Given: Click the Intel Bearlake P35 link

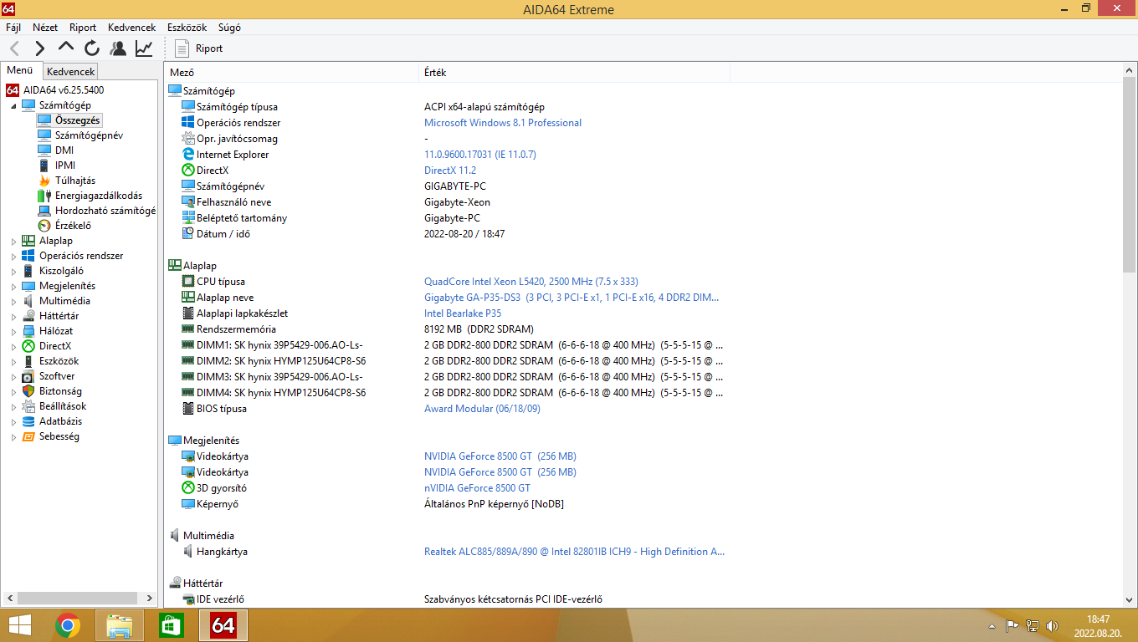Looking at the screenshot, I should tap(463, 313).
